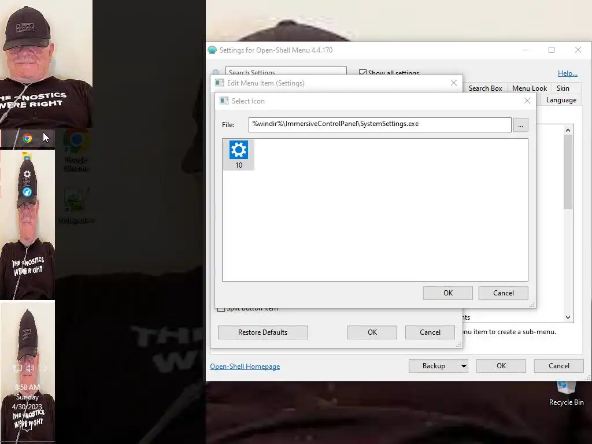Click Restore Defaults in Edit Menu Item
The image size is (592, 444).
click(263, 332)
